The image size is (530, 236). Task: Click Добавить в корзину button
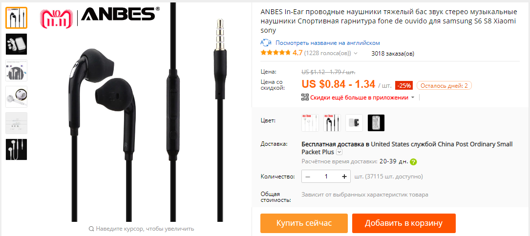click(403, 223)
